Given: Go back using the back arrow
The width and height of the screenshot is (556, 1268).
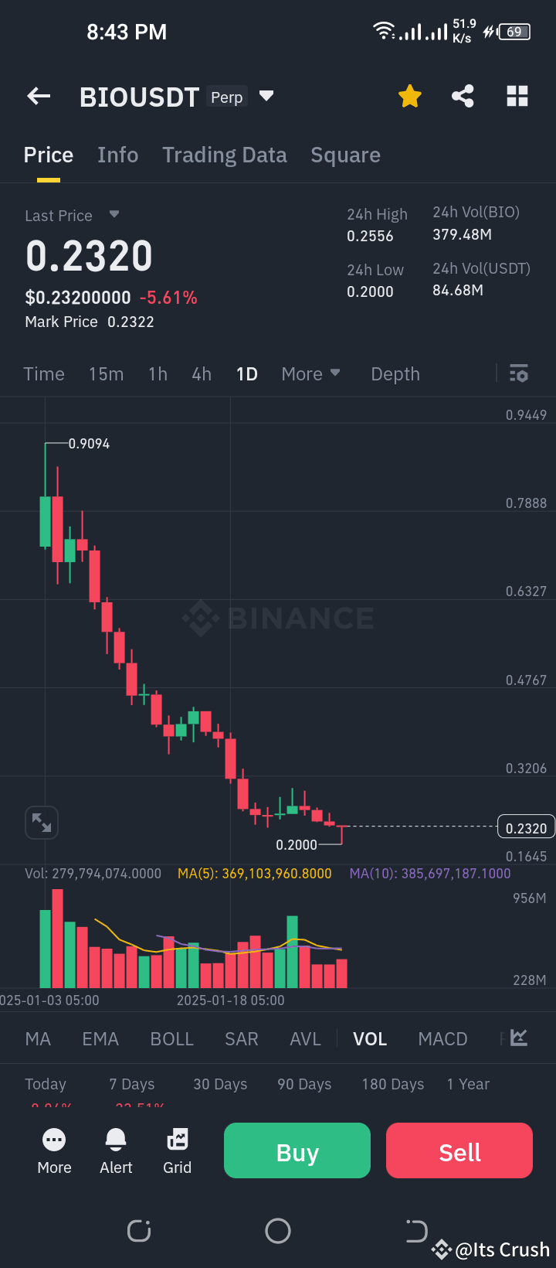Looking at the screenshot, I should coord(38,96).
